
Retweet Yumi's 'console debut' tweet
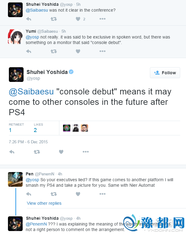tap(54, 51)
